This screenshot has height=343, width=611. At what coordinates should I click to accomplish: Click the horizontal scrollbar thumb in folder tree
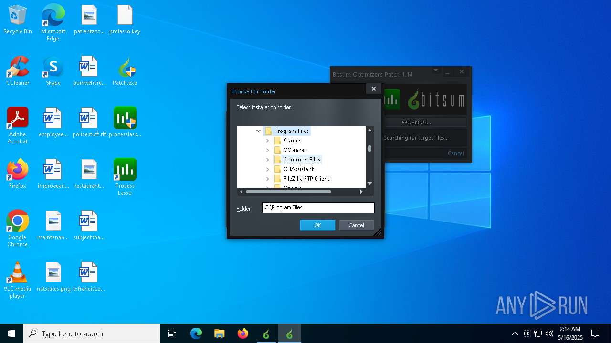point(288,192)
